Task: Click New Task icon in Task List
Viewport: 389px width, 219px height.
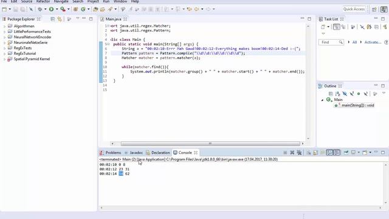Action: (323, 27)
